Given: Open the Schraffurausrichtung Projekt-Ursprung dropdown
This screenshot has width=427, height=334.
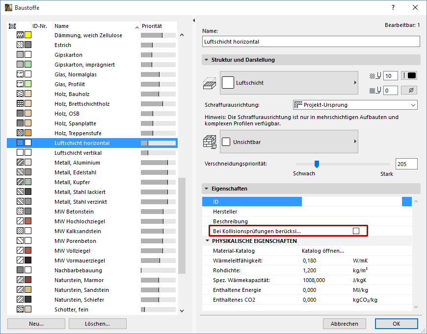Looking at the screenshot, I should coord(354,105).
